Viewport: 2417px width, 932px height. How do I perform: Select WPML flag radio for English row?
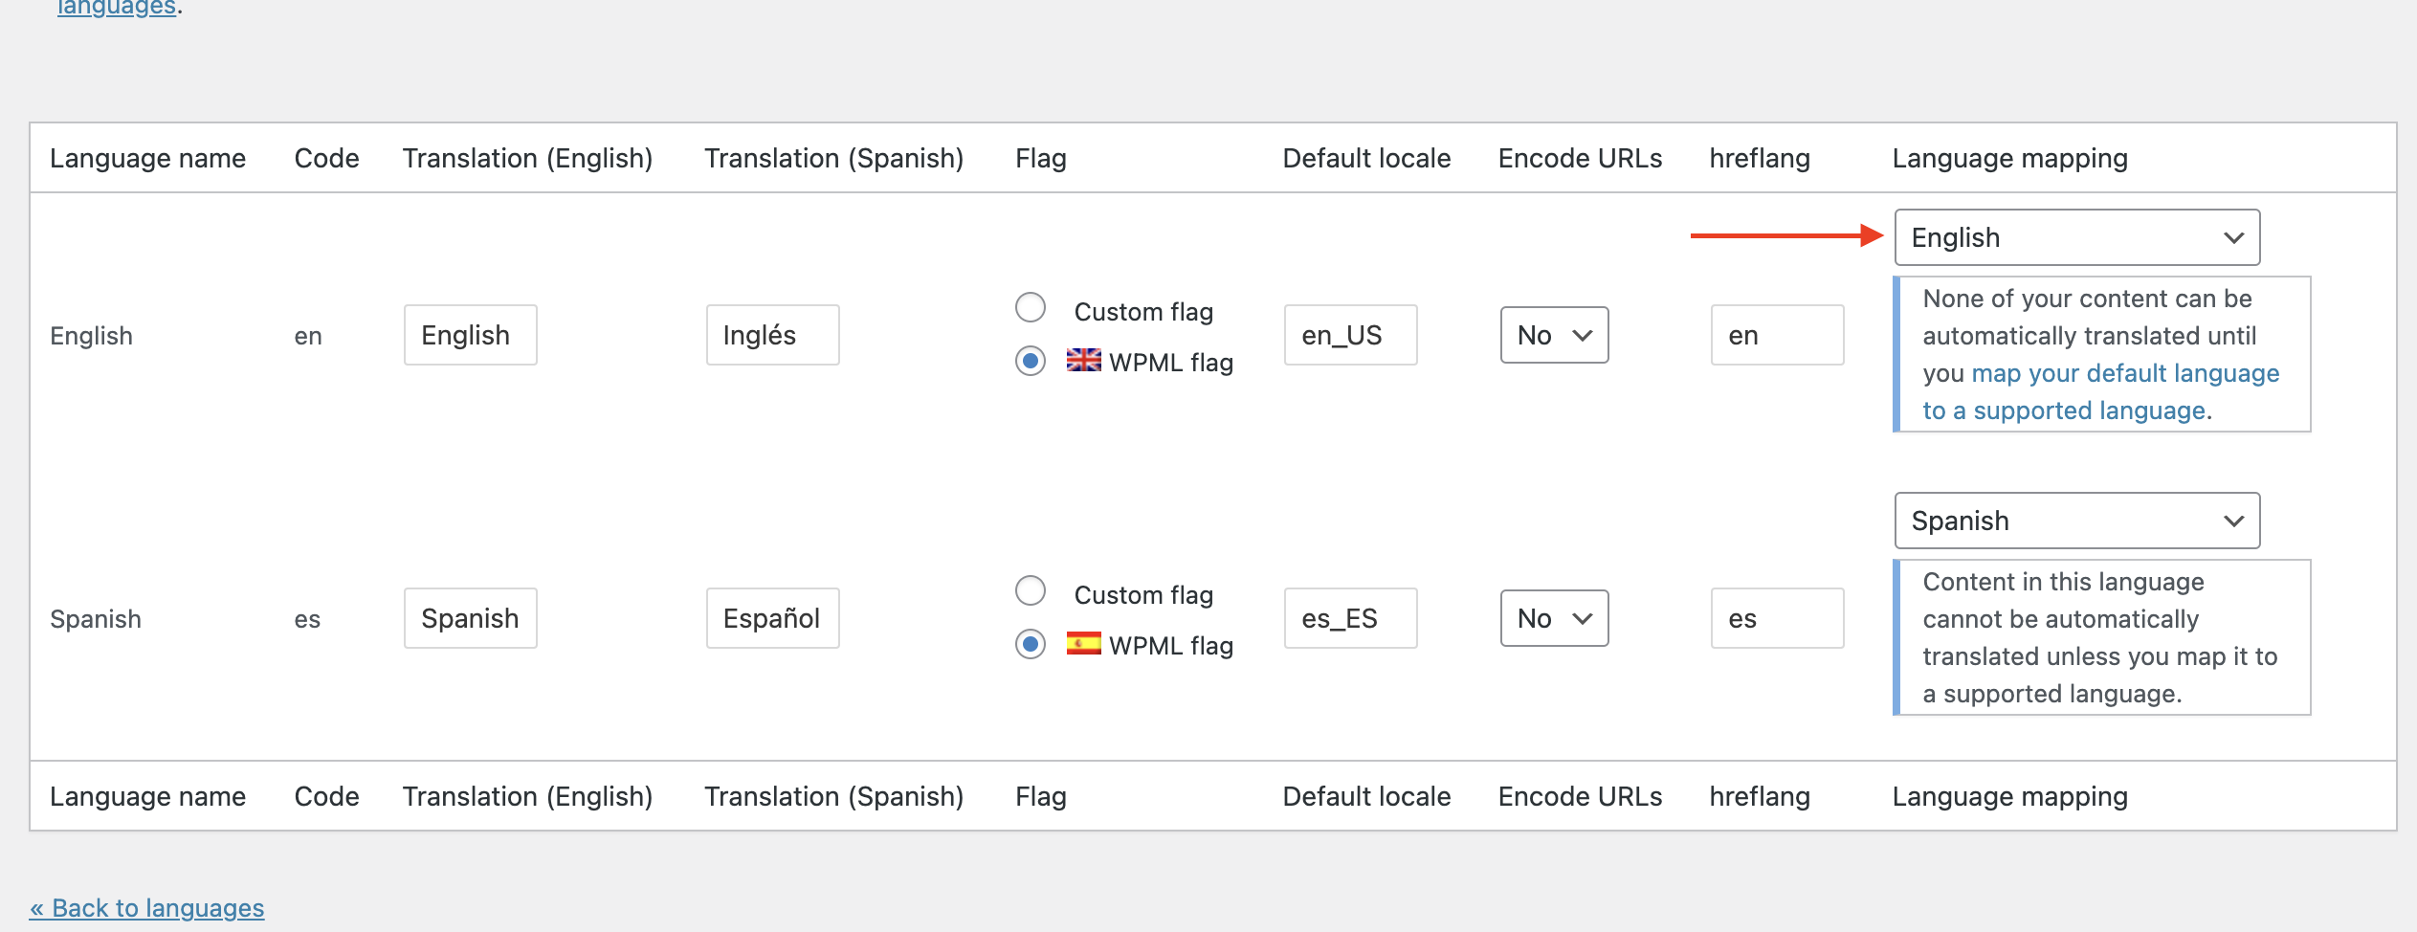(x=1031, y=361)
